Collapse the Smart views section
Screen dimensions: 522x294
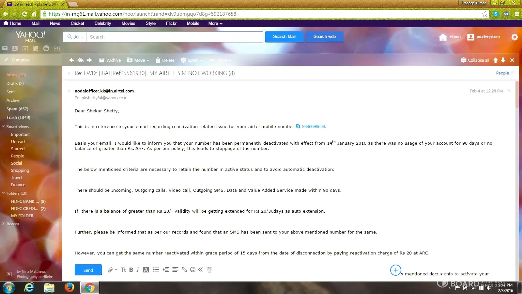(3, 126)
